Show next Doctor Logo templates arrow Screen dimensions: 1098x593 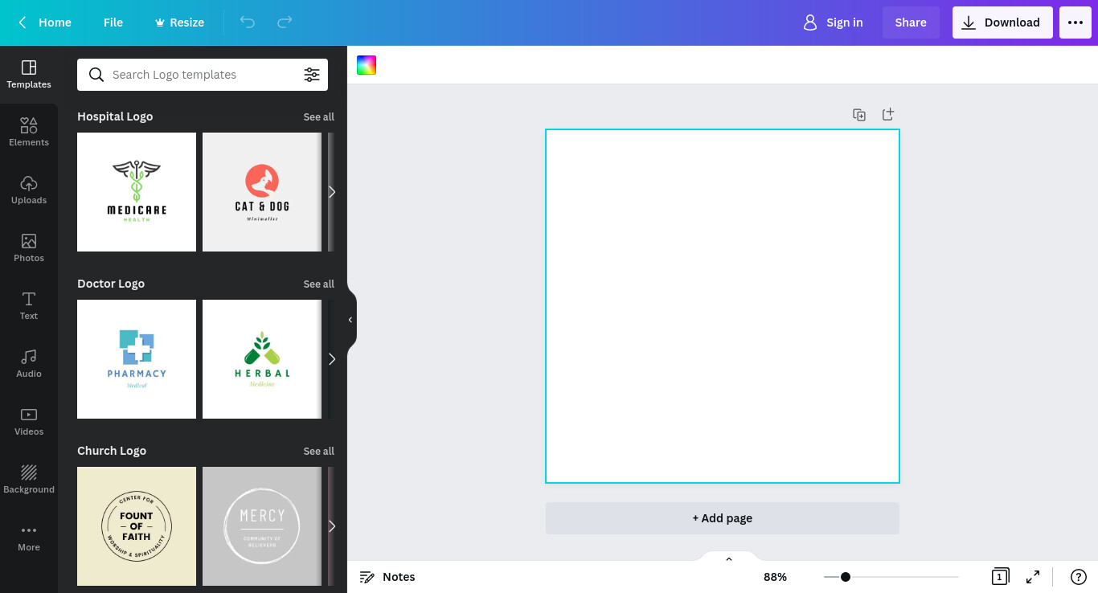coord(332,359)
